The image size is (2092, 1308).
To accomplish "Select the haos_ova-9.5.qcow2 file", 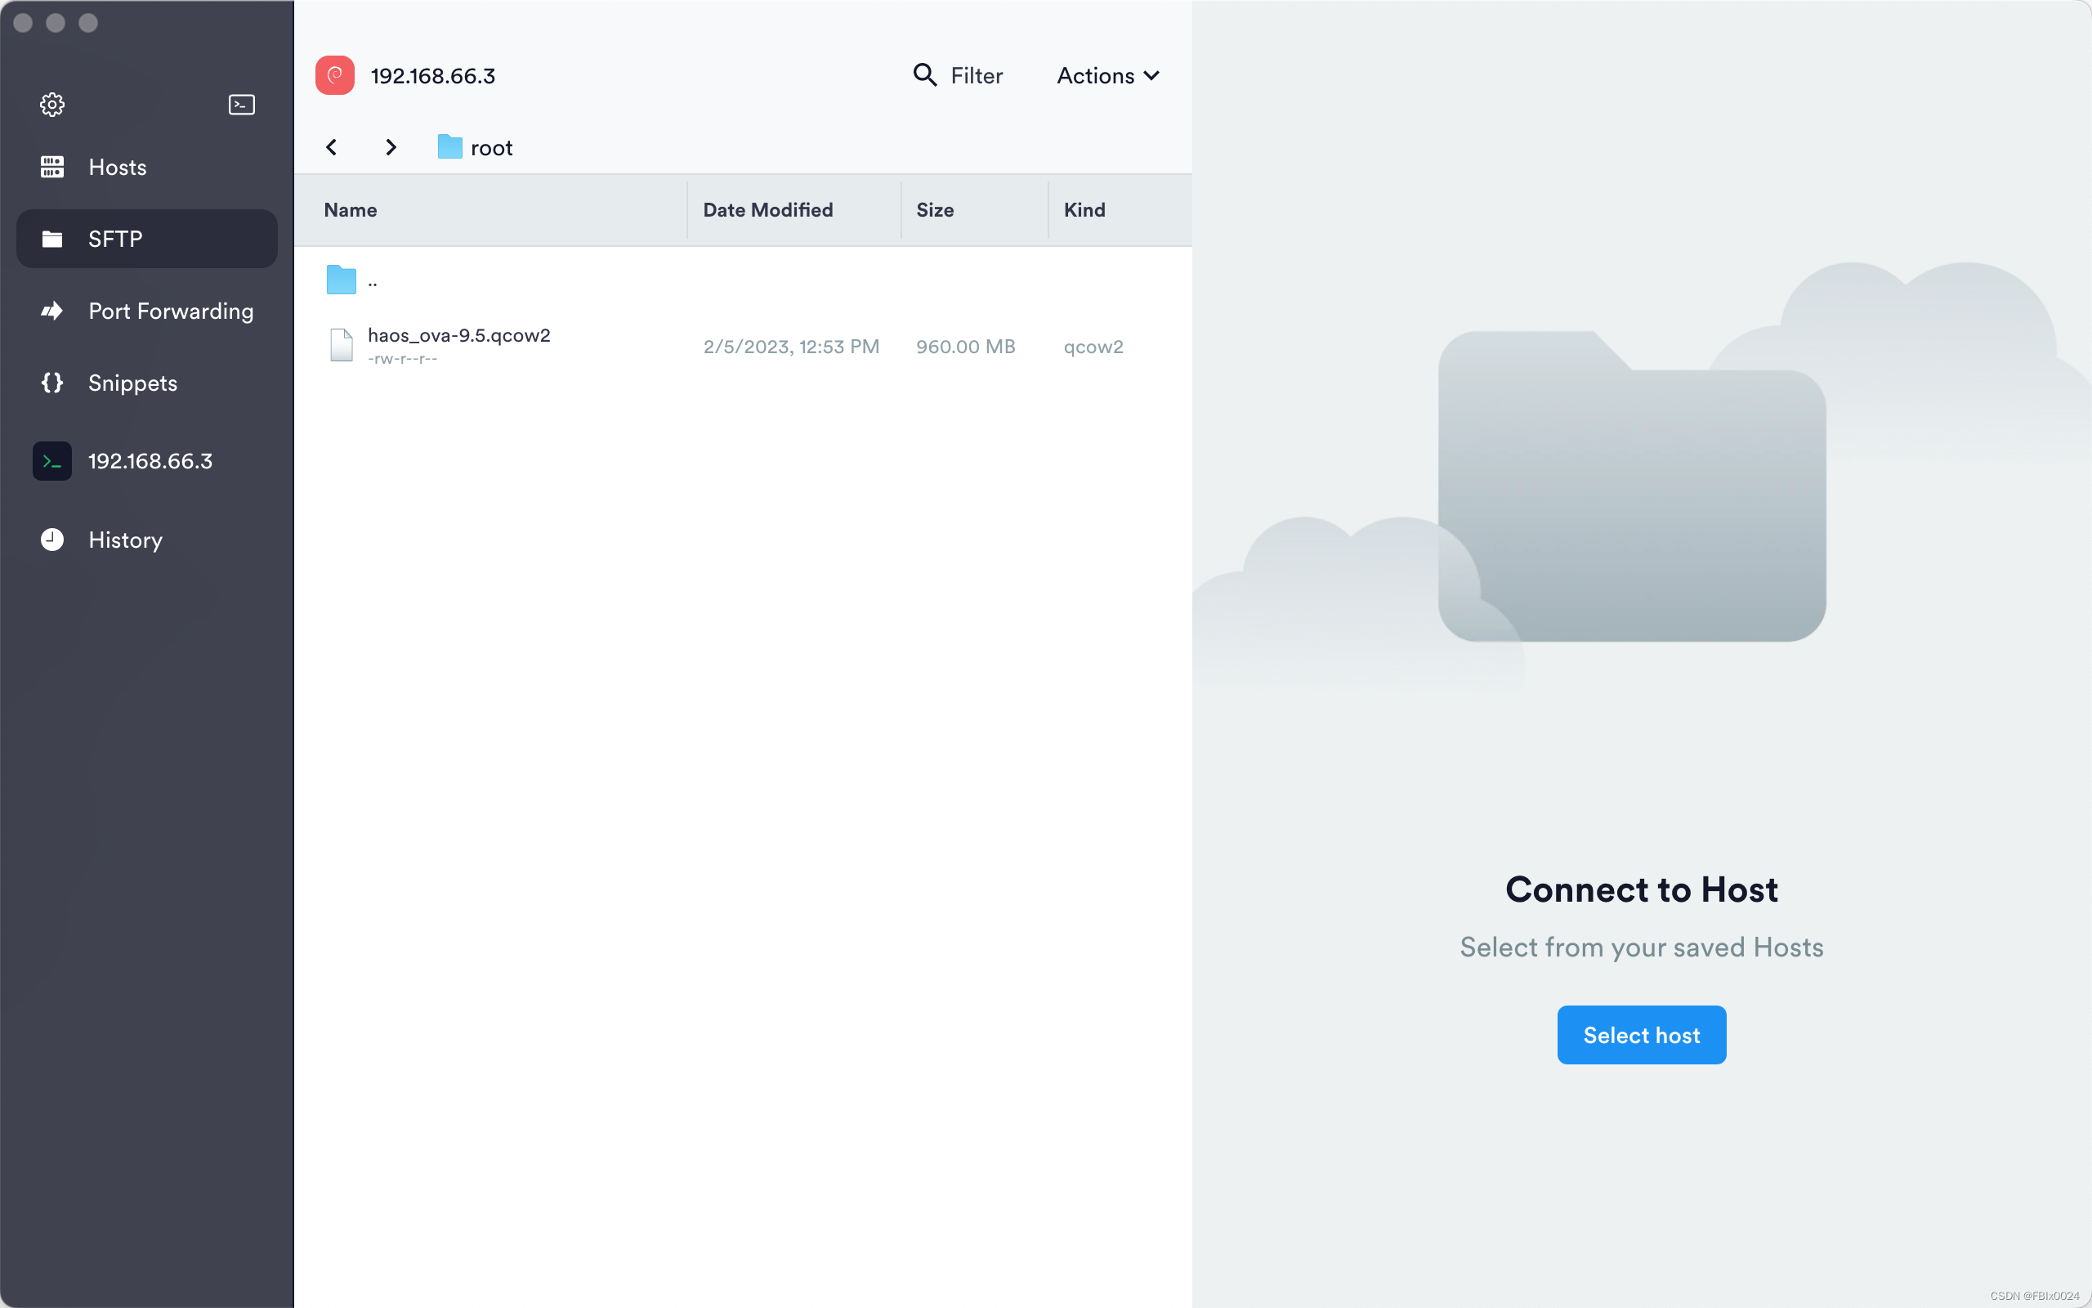I will point(459,336).
